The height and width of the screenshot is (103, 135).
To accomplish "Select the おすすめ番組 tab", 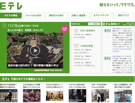I will pyautogui.click(x=11, y=15).
